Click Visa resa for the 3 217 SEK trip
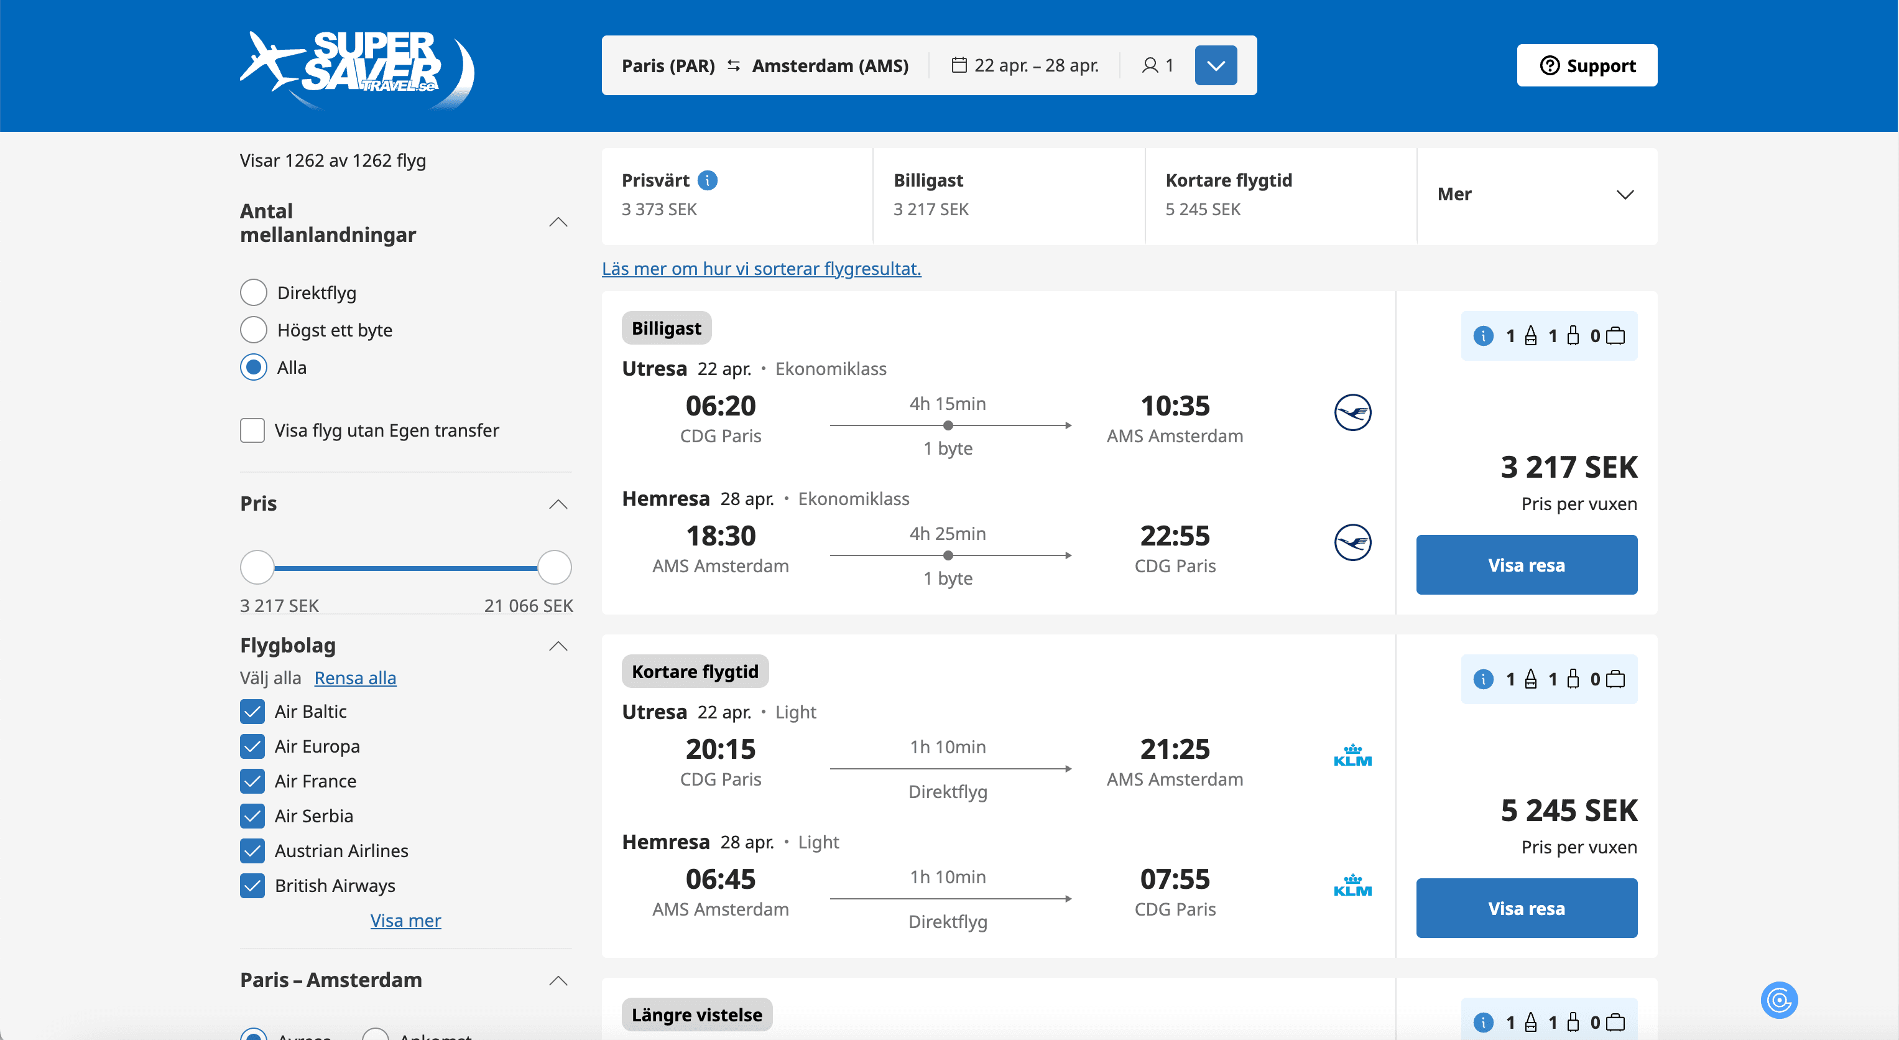Viewport: 1899px width, 1040px height. tap(1525, 565)
